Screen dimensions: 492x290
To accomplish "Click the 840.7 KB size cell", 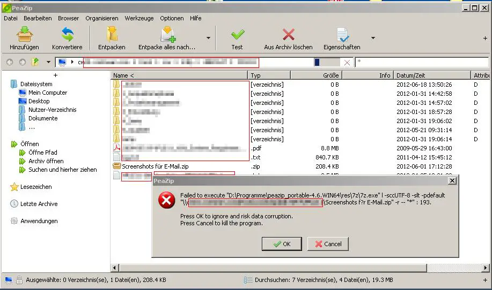I will 327,157.
